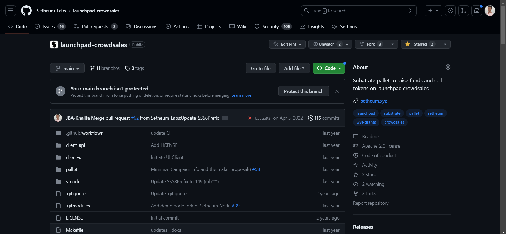This screenshot has height=234, width=506.
Task: Toggle the Starred button
Action: click(x=420, y=44)
